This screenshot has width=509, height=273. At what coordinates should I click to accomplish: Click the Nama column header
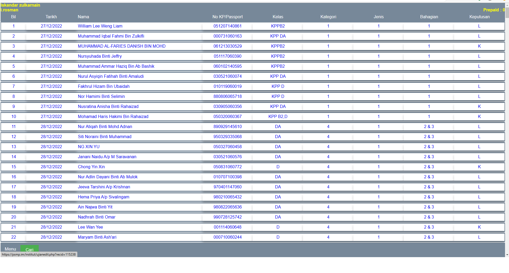[x=83, y=17]
